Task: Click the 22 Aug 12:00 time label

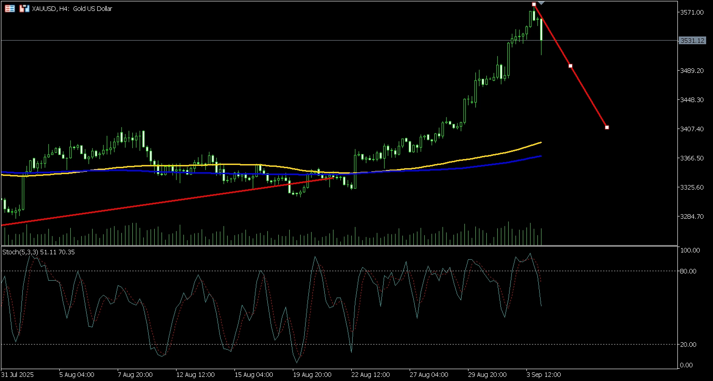Action: tap(370, 375)
